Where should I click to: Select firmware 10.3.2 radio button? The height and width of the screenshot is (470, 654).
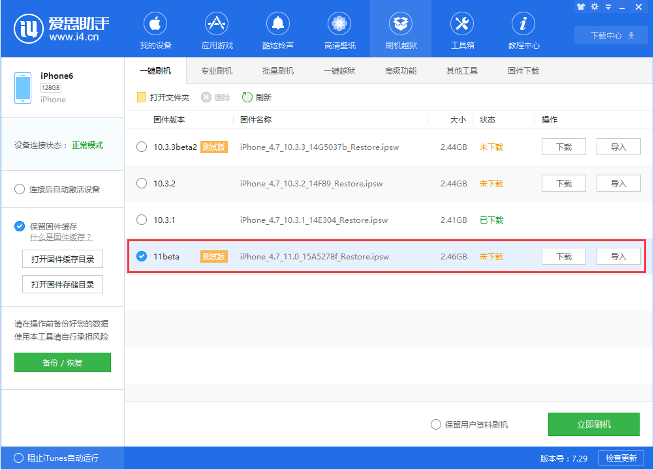click(142, 183)
